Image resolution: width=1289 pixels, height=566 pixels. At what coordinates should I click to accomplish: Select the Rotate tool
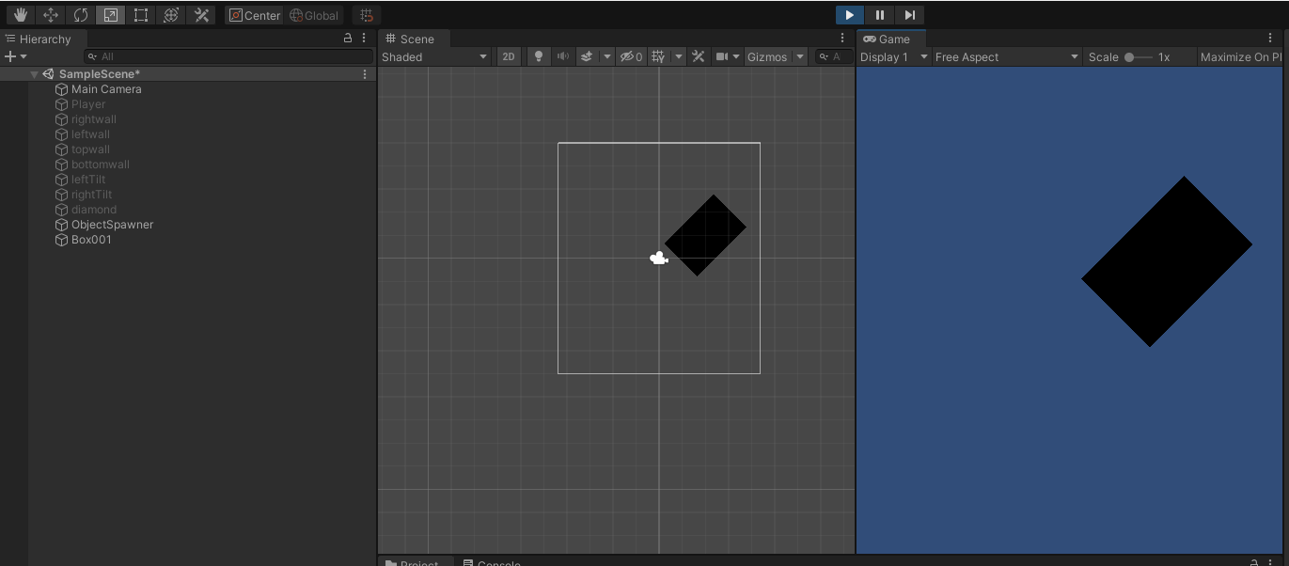[81, 14]
